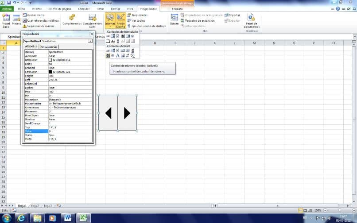The image size is (357, 223).
Task: Switch to Normal view in status bar
Action: tap(300, 210)
